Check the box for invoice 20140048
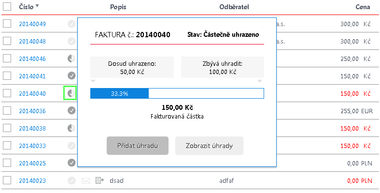 tap(7, 41)
